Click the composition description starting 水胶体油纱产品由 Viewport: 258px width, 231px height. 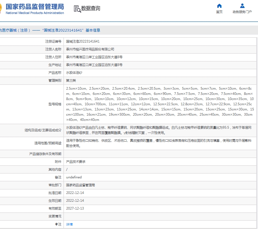(x=159, y=130)
